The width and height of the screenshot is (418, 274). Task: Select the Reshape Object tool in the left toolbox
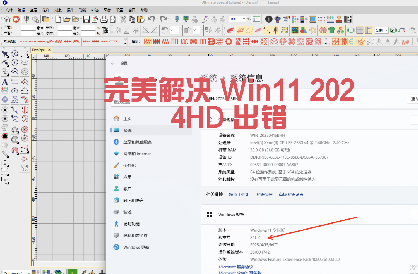[5, 63]
